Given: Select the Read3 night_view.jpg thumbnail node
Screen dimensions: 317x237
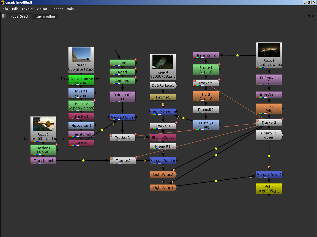Looking at the screenshot, I should (x=269, y=55).
